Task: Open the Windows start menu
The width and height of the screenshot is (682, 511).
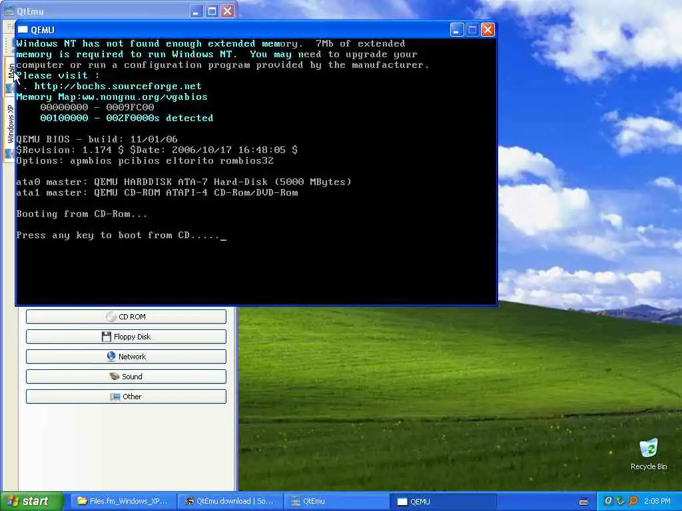Action: pos(32,502)
